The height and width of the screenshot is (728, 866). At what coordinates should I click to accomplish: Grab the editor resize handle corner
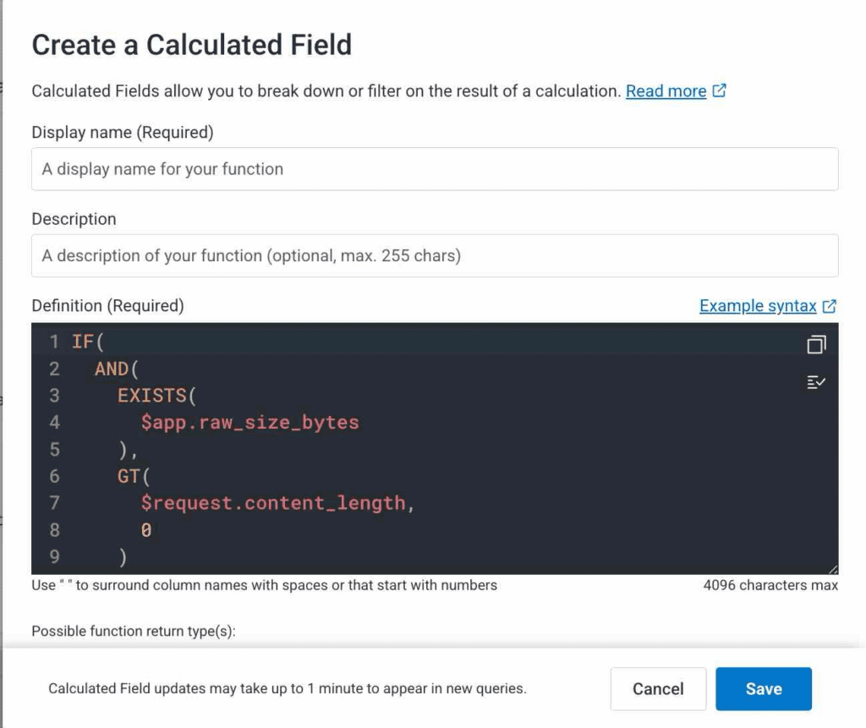(x=833, y=570)
